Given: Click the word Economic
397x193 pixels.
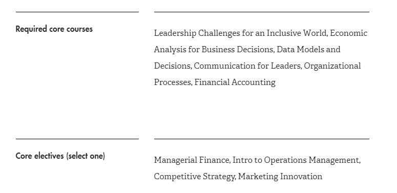Looking at the screenshot, I should [x=349, y=33].
